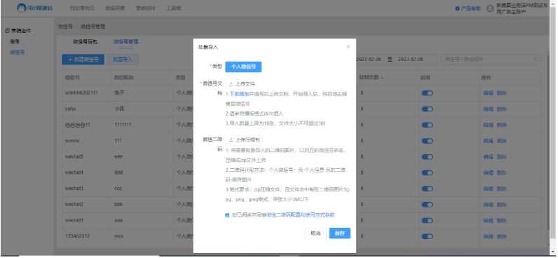558x258 pixels.
Task: Toggle 启用 switch for wechat1 row
Action: 427,220
